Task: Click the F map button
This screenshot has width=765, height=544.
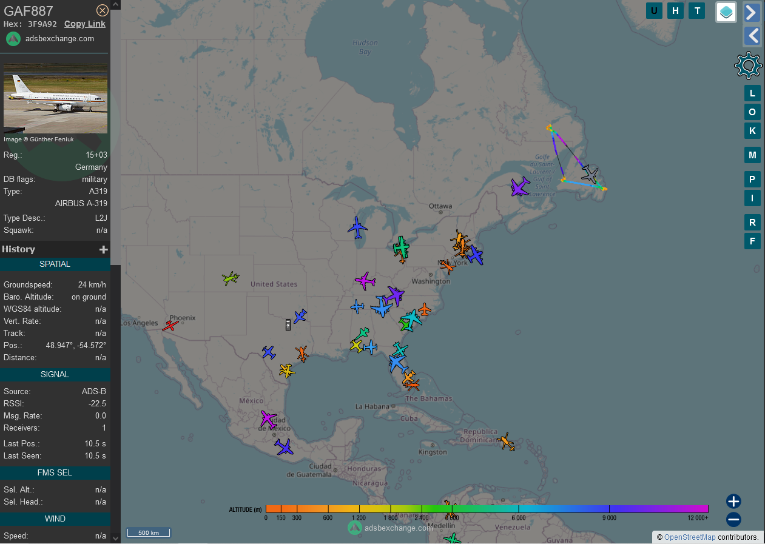Action: pyautogui.click(x=752, y=241)
